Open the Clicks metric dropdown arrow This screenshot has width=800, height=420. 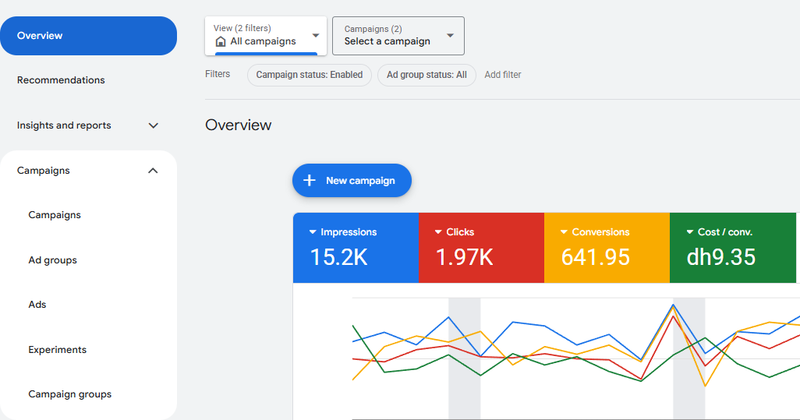click(438, 232)
